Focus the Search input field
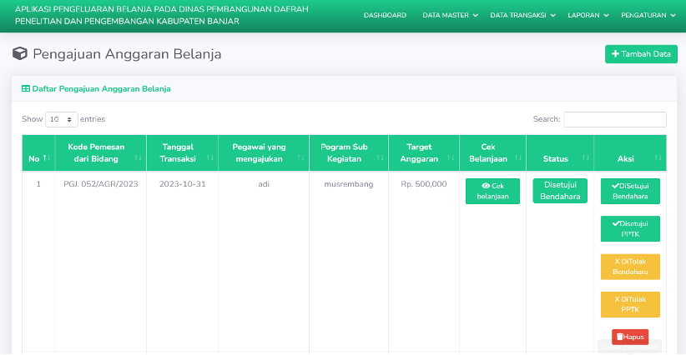Viewport: 686px width, 355px height. pos(615,119)
